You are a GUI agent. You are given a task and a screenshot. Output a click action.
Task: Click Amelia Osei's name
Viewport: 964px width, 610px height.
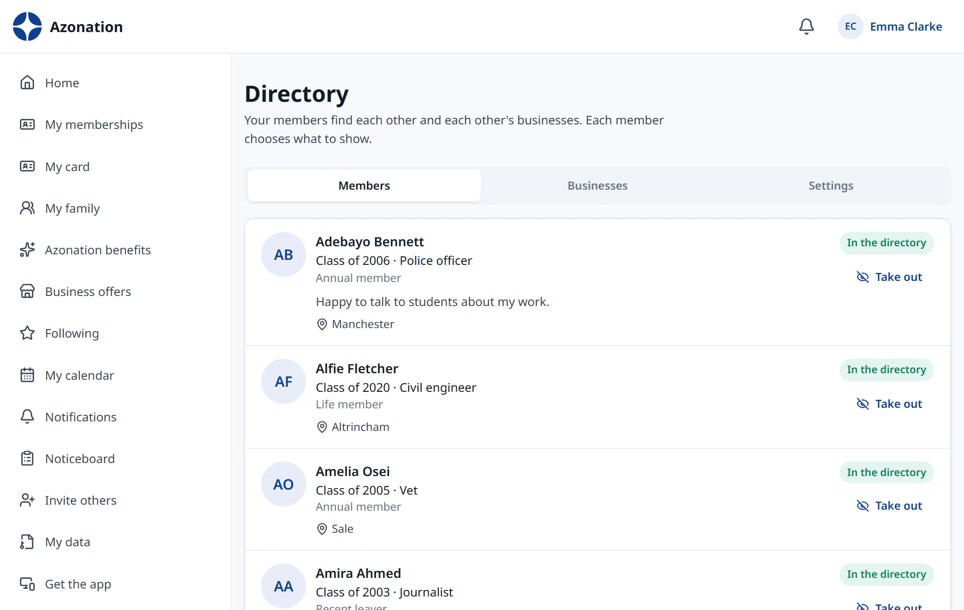(x=352, y=472)
